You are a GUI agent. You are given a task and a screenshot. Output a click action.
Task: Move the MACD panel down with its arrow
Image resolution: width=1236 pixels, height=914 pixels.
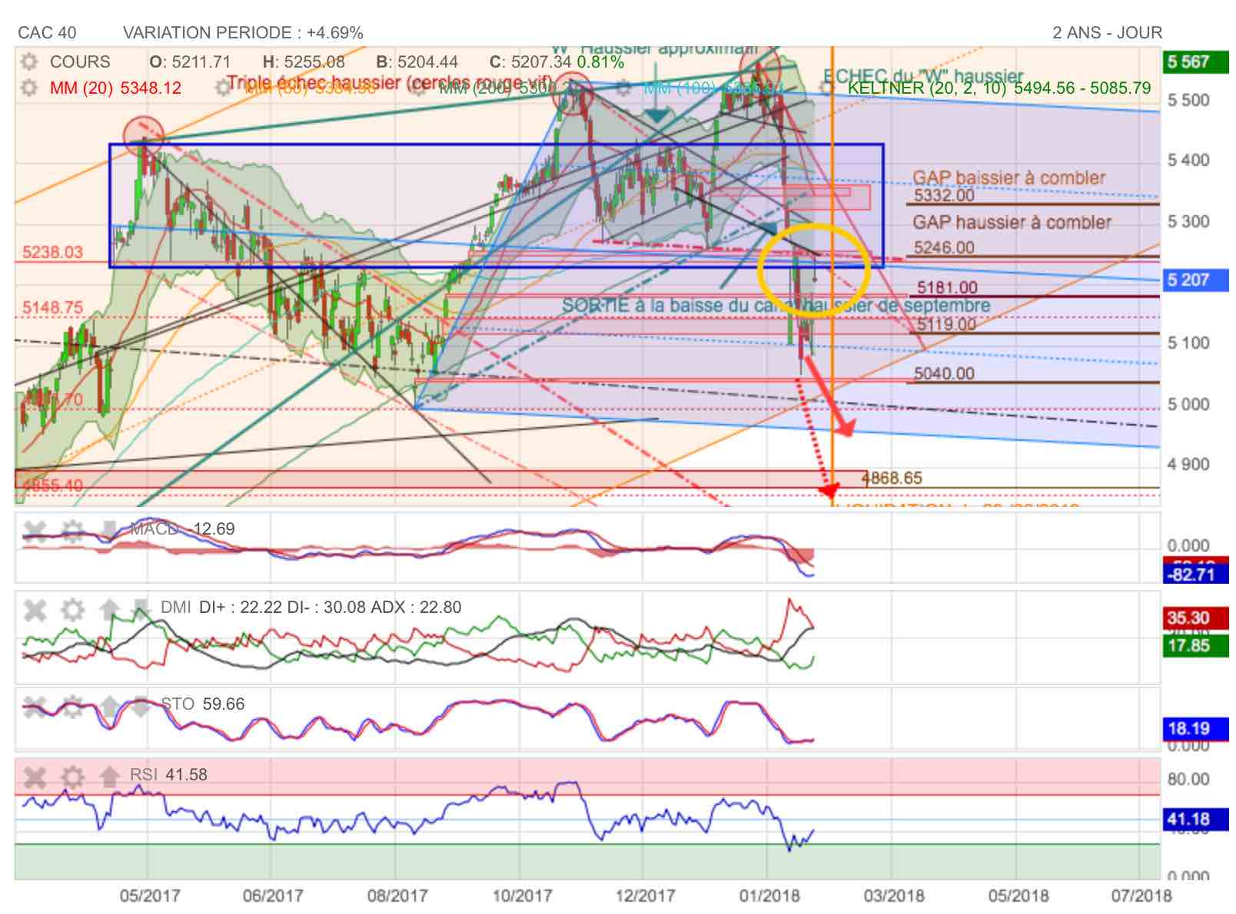click(x=110, y=529)
